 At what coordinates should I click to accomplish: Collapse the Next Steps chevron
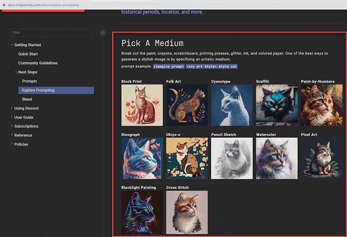[16, 72]
